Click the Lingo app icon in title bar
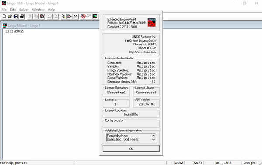The height and width of the screenshot is (165, 262). pos(3,3)
